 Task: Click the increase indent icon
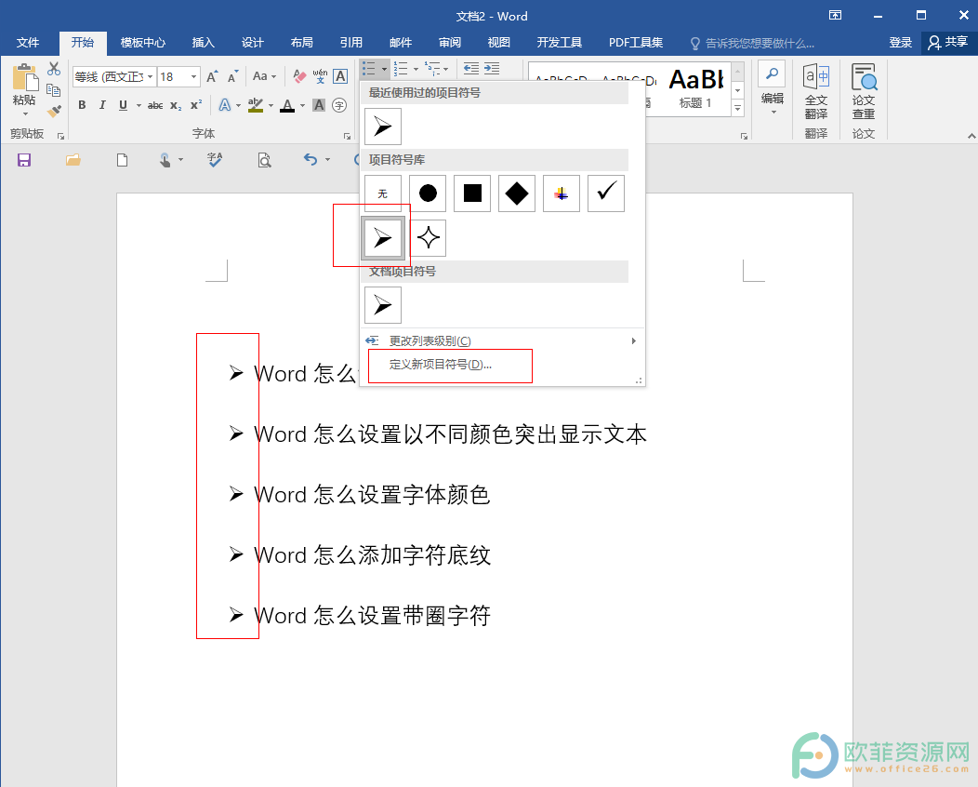point(492,69)
